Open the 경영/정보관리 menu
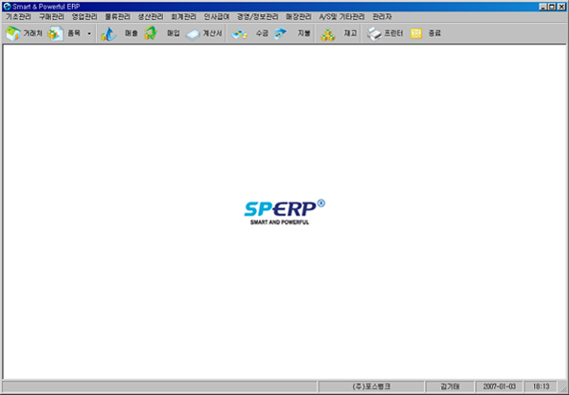 click(258, 17)
